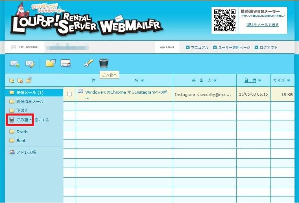This screenshot has width=299, height=203.
Task: Compose a new mail with pencil-envelope icon
Action: tap(30, 63)
